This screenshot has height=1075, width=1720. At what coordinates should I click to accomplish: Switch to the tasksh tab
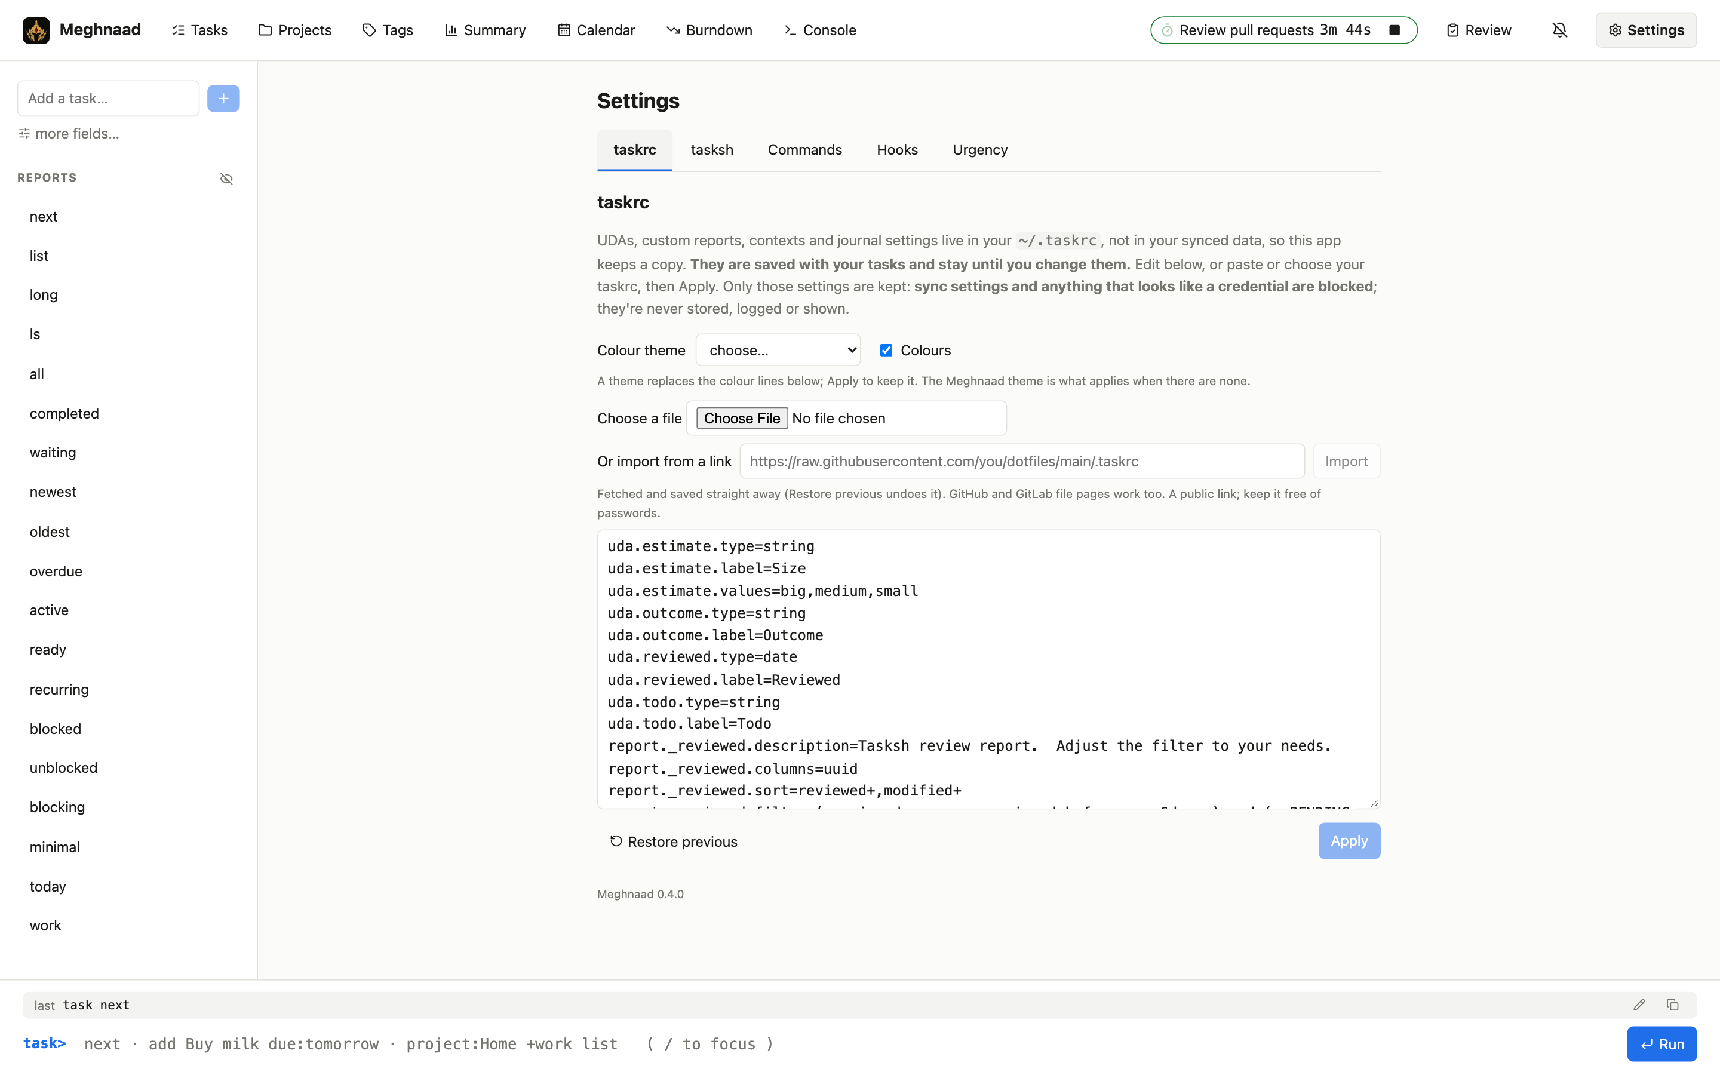tap(711, 150)
